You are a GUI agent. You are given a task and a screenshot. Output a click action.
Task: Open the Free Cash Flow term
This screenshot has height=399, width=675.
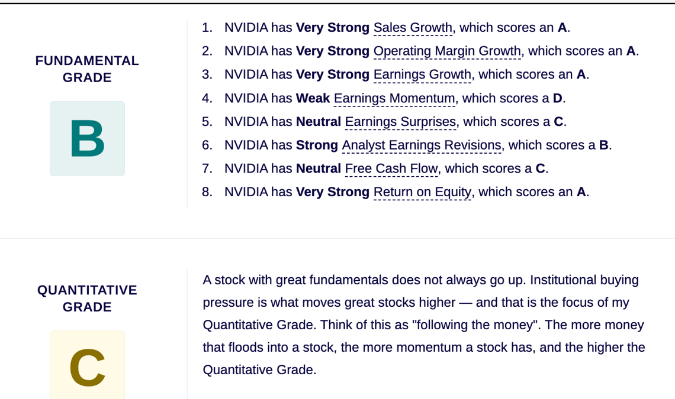(391, 168)
